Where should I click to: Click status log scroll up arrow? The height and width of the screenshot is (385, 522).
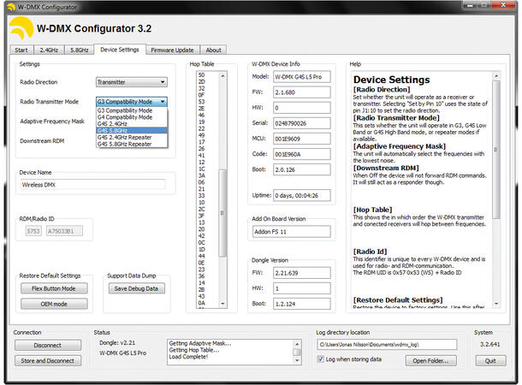pos(297,344)
